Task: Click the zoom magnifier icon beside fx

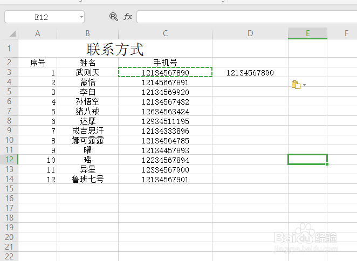Action: point(114,17)
